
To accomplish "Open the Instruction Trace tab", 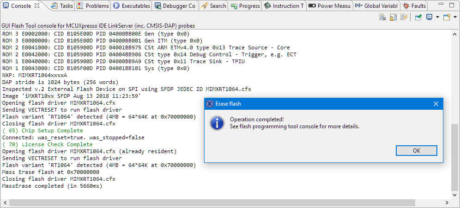I will click(284, 6).
